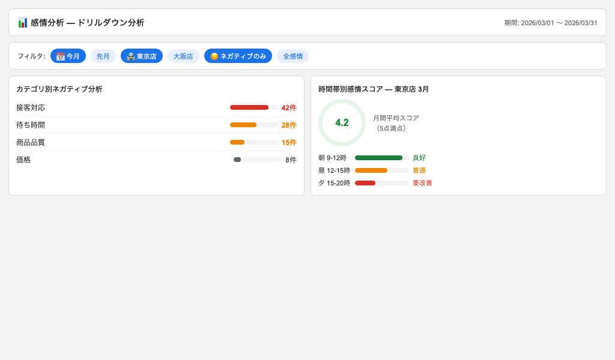
Task: Click sad face icon on ネガティブのみ chip
Action: coord(214,56)
